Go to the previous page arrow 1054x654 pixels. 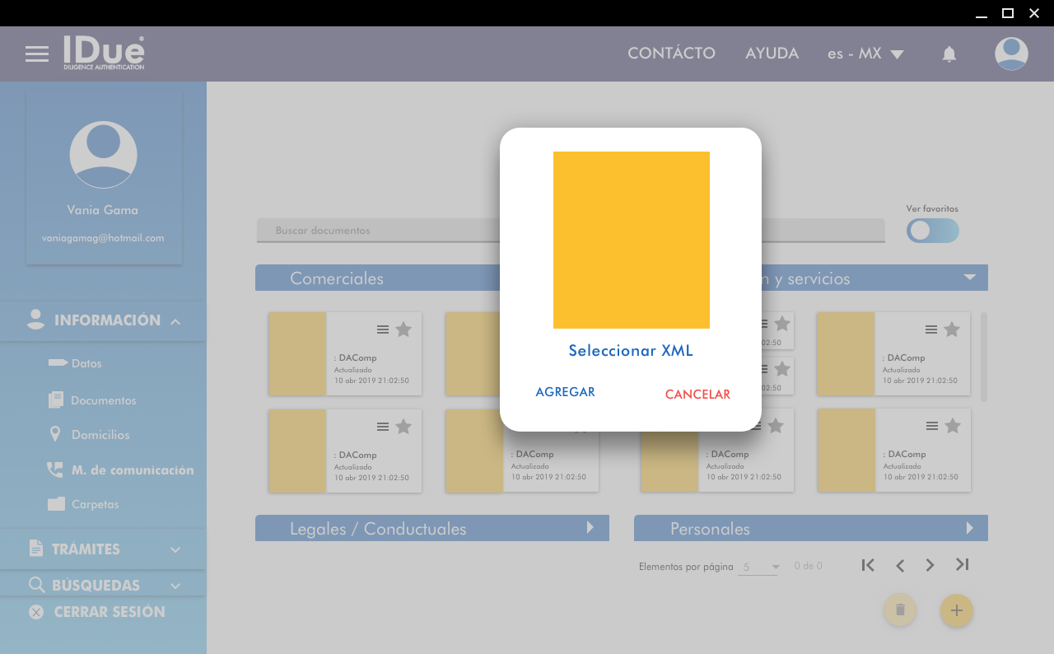click(900, 565)
